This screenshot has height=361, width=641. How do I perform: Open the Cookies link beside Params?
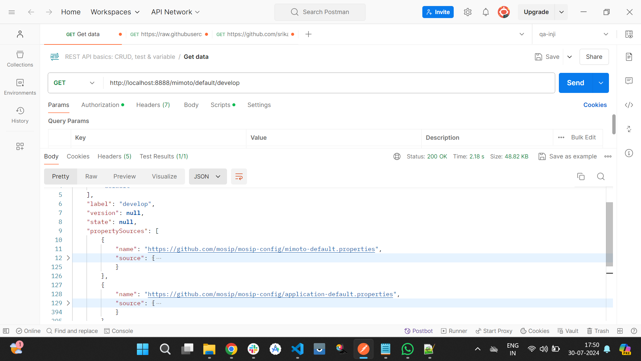595,105
